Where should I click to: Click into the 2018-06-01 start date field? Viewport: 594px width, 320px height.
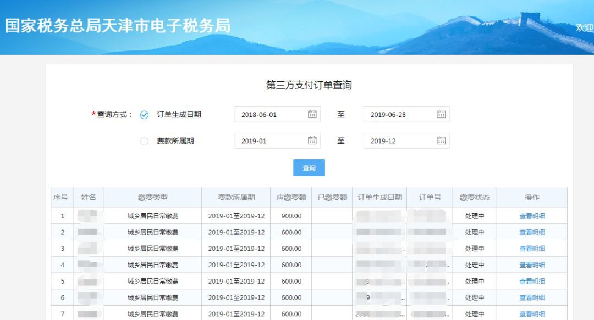[x=269, y=115]
